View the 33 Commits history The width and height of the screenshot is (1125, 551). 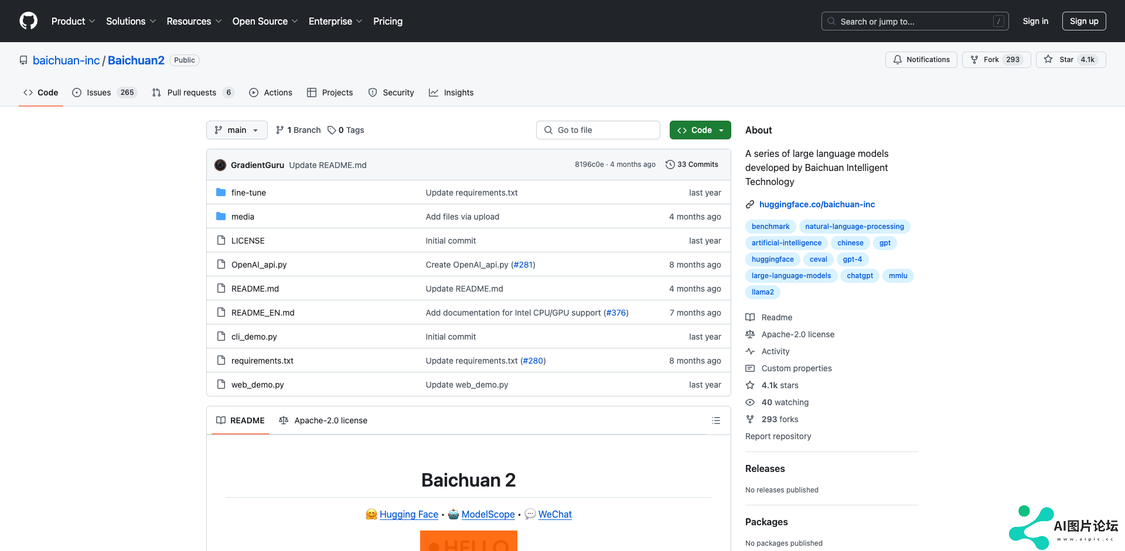coord(692,165)
